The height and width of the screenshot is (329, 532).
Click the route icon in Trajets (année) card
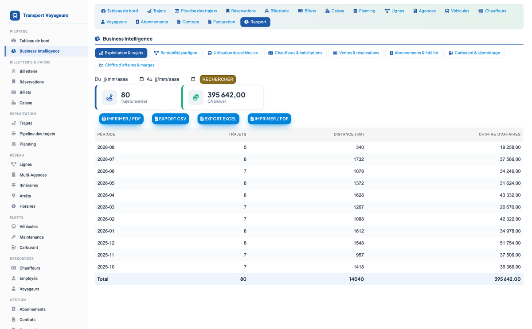pyautogui.click(x=110, y=97)
